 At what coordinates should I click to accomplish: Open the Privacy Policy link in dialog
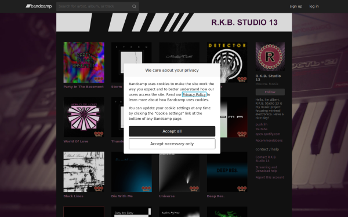click(194, 94)
